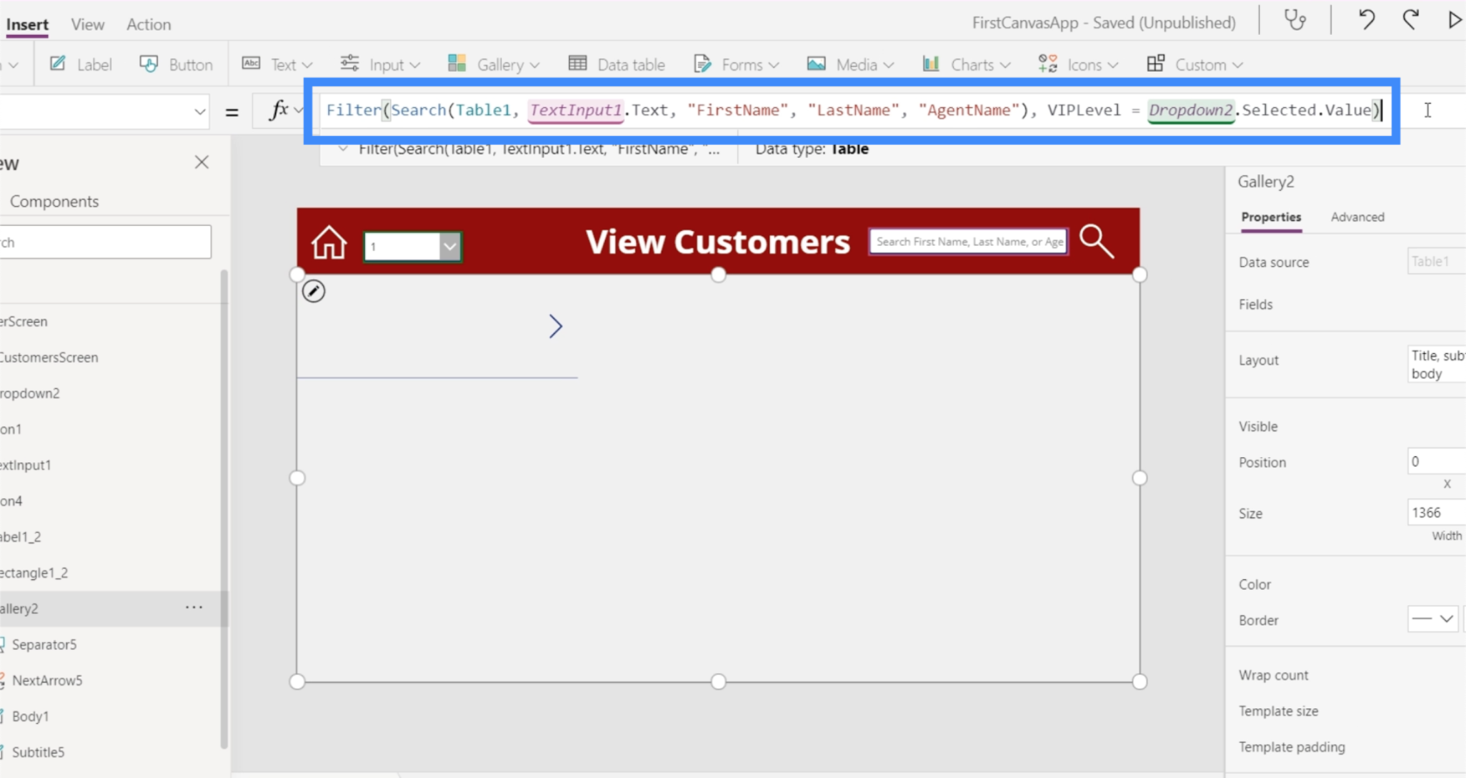Image resolution: width=1466 pixels, height=778 pixels.
Task: Open the Forms dropdown menu
Action: point(736,65)
